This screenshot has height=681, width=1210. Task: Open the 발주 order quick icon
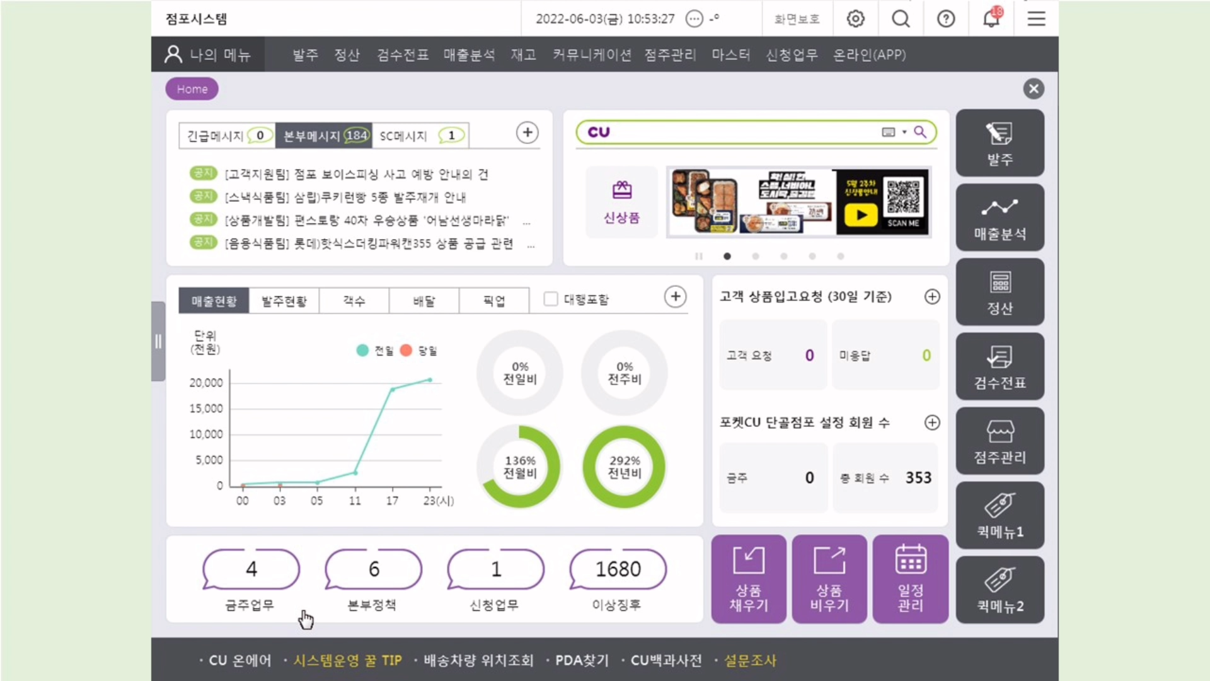click(x=1000, y=143)
